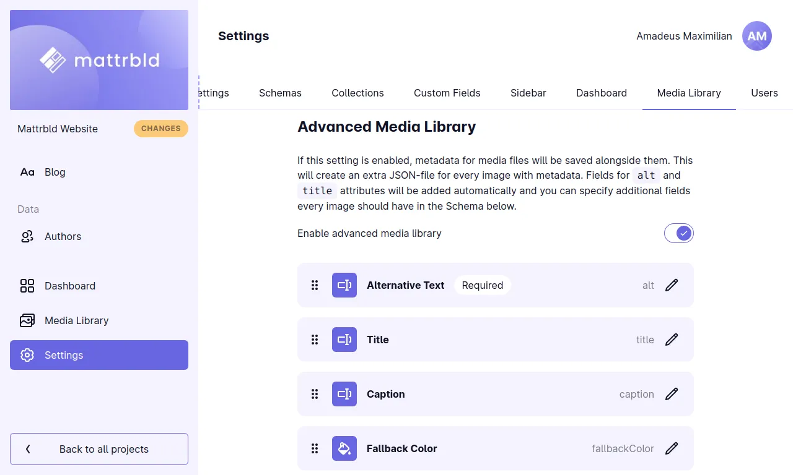Click the drag handle beside Caption
The height and width of the screenshot is (475, 793).
pos(315,394)
